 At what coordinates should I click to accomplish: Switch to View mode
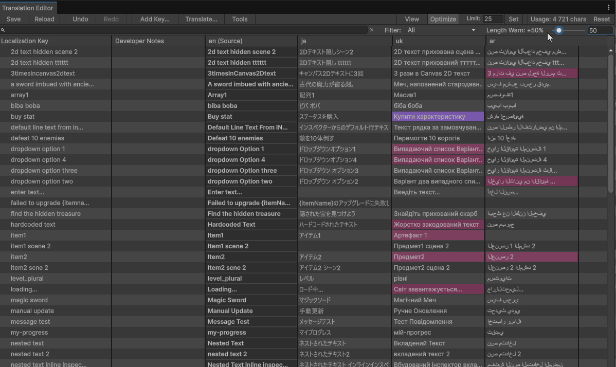point(412,19)
